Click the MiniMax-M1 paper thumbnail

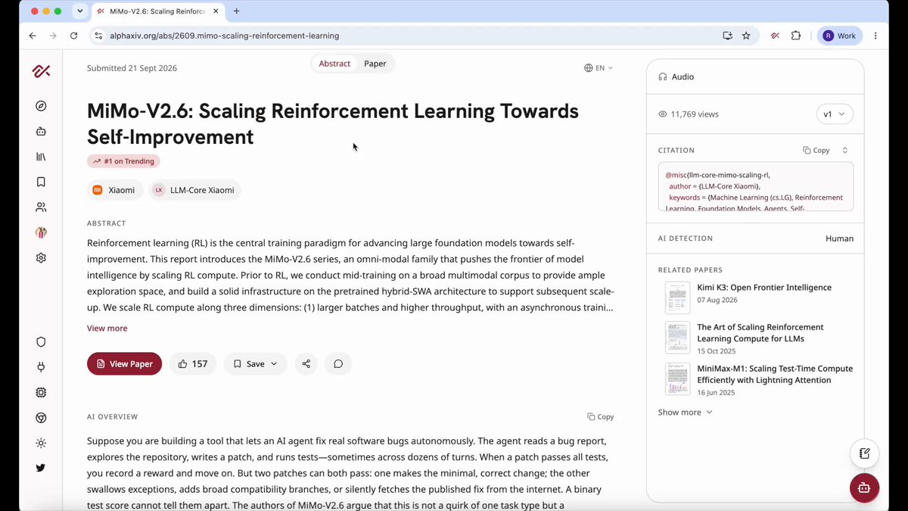[x=677, y=379]
